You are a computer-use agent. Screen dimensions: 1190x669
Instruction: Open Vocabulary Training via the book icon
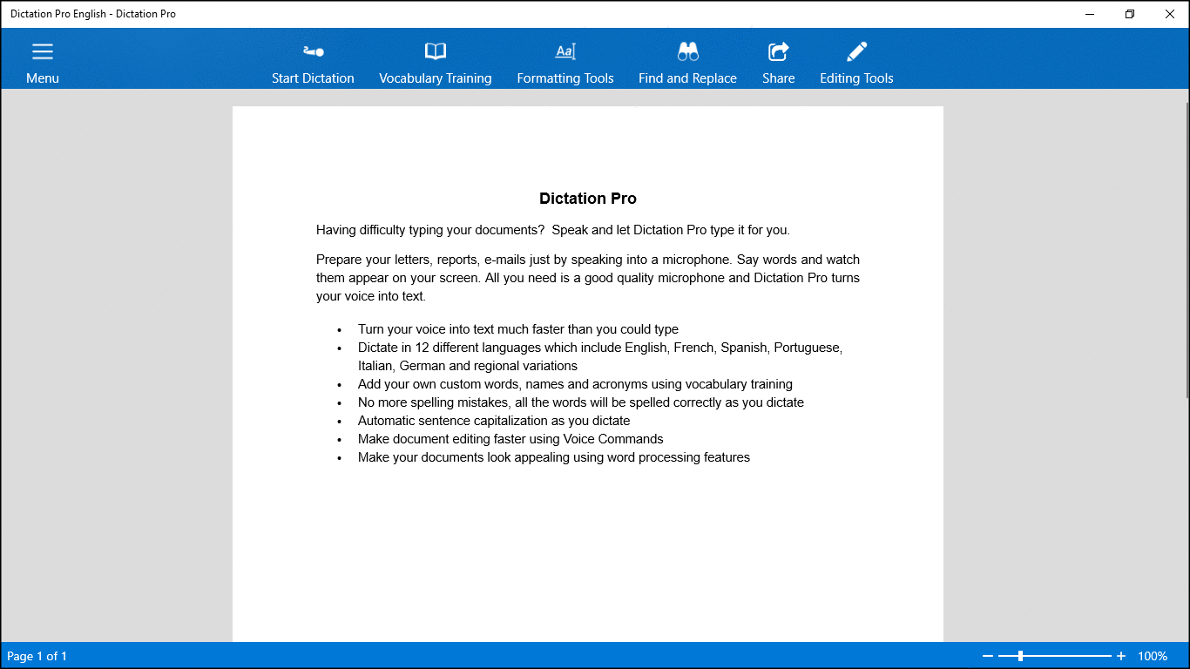(x=435, y=51)
